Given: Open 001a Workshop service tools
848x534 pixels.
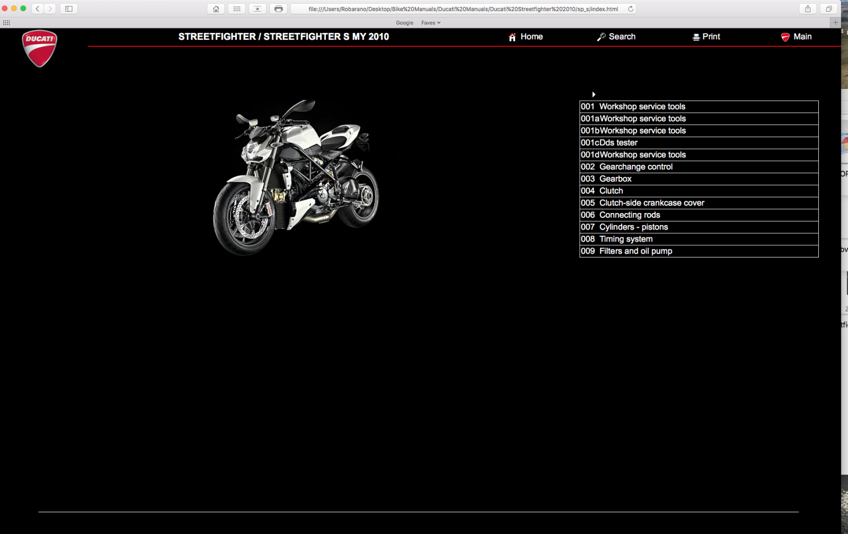Looking at the screenshot, I should click(x=699, y=119).
